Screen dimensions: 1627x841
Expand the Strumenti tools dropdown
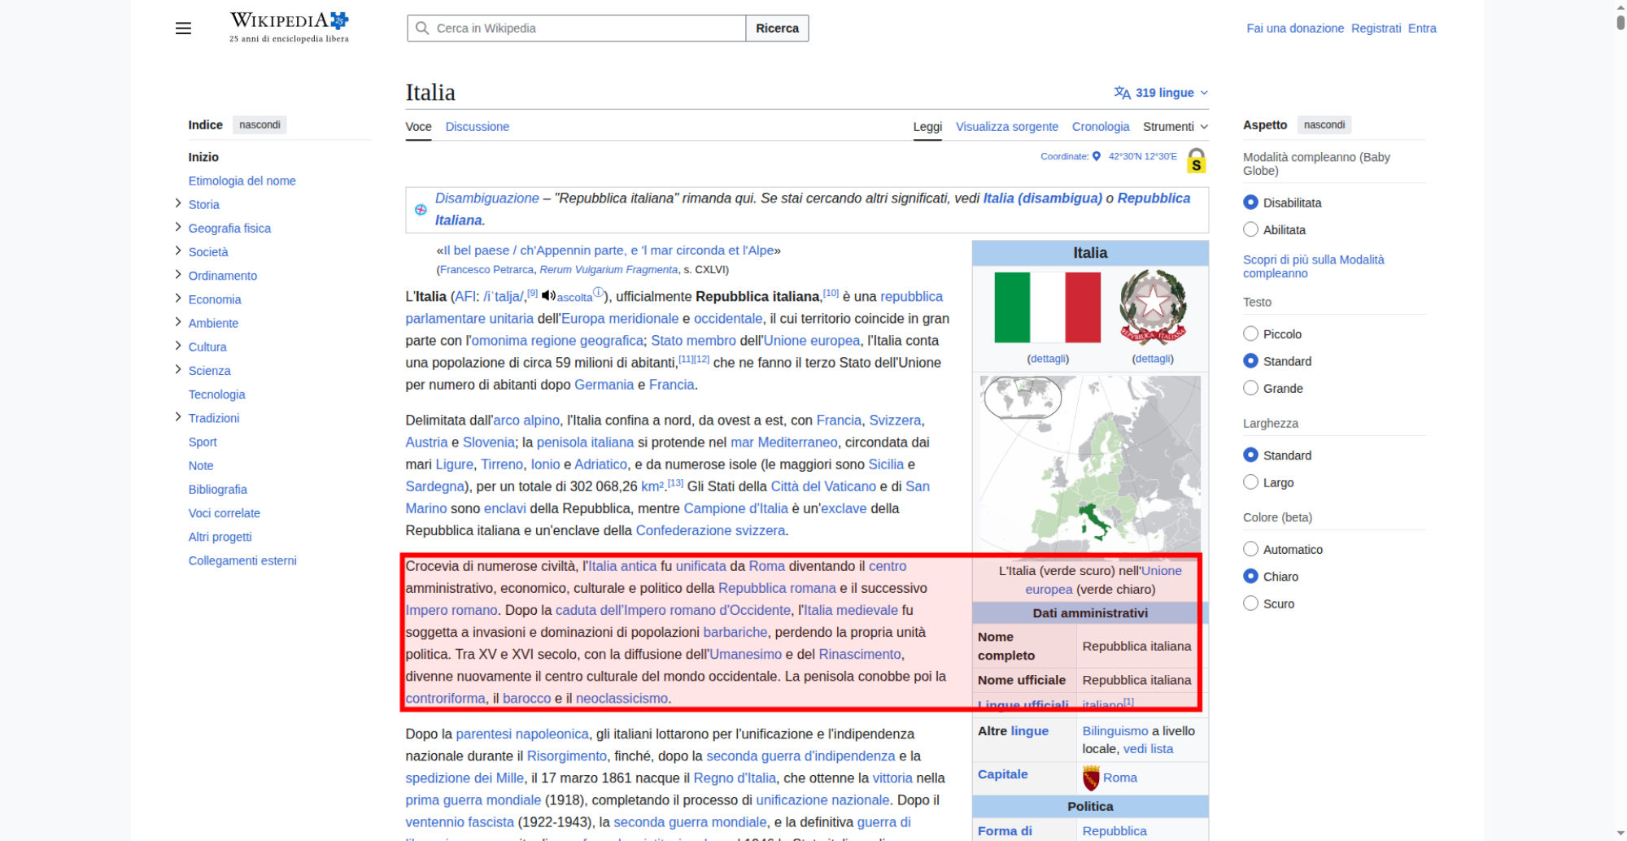(x=1175, y=127)
